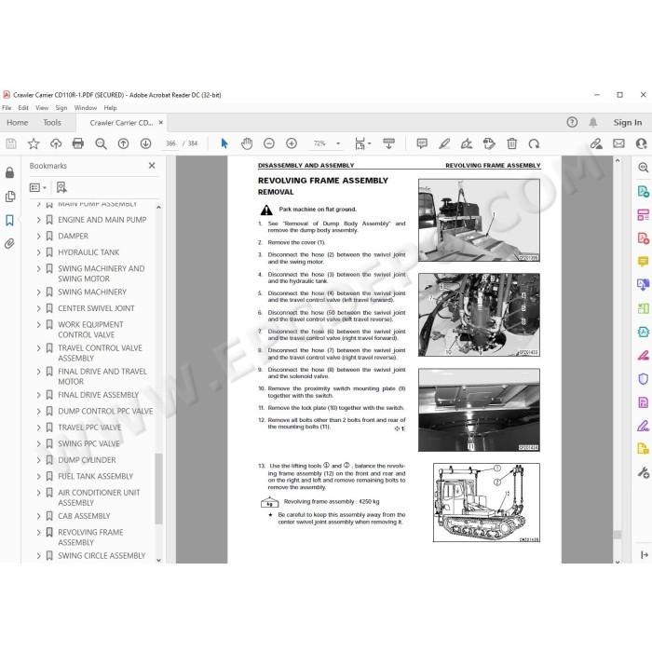Image resolution: width=652 pixels, height=652 pixels.
Task: Select the highlighter pen tool
Action: [x=444, y=143]
